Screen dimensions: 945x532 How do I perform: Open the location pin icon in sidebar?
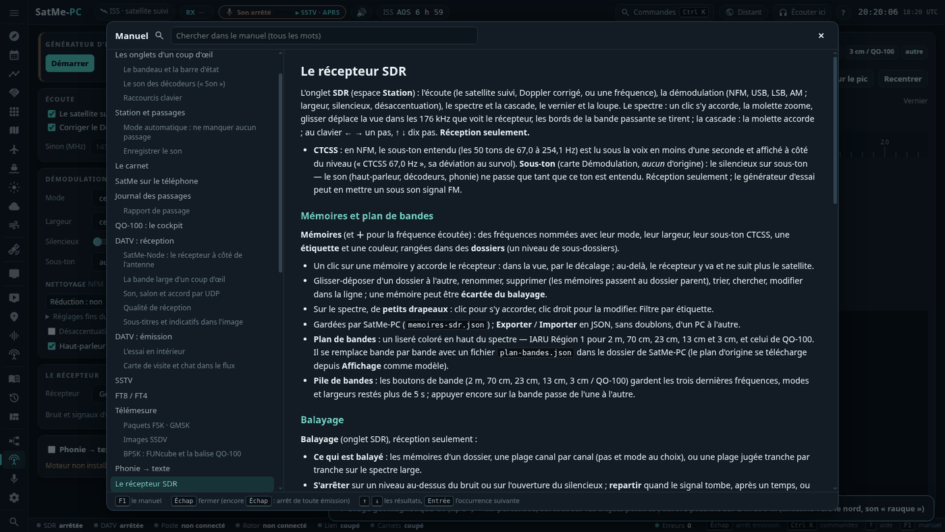coord(14,317)
